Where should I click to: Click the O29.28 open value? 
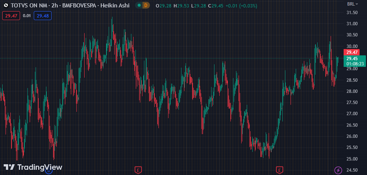coord(164,6)
